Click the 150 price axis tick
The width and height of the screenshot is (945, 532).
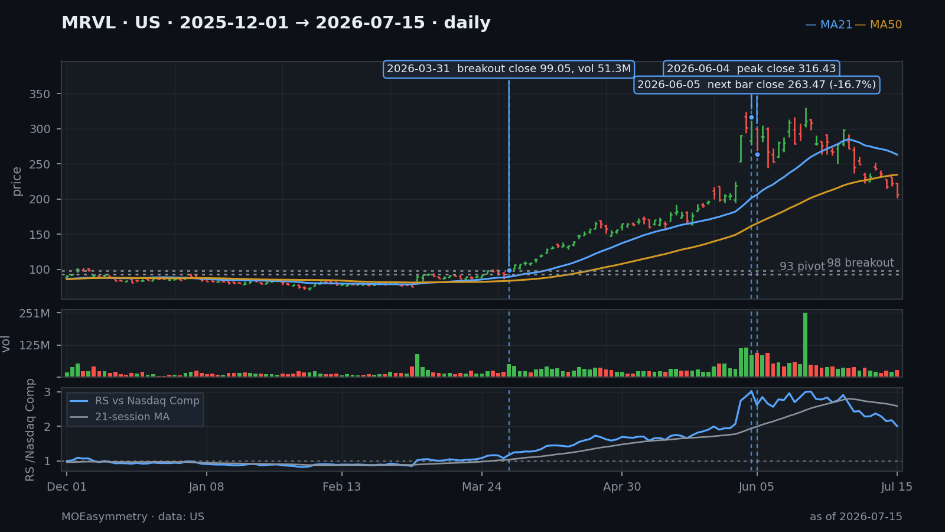tap(40, 235)
